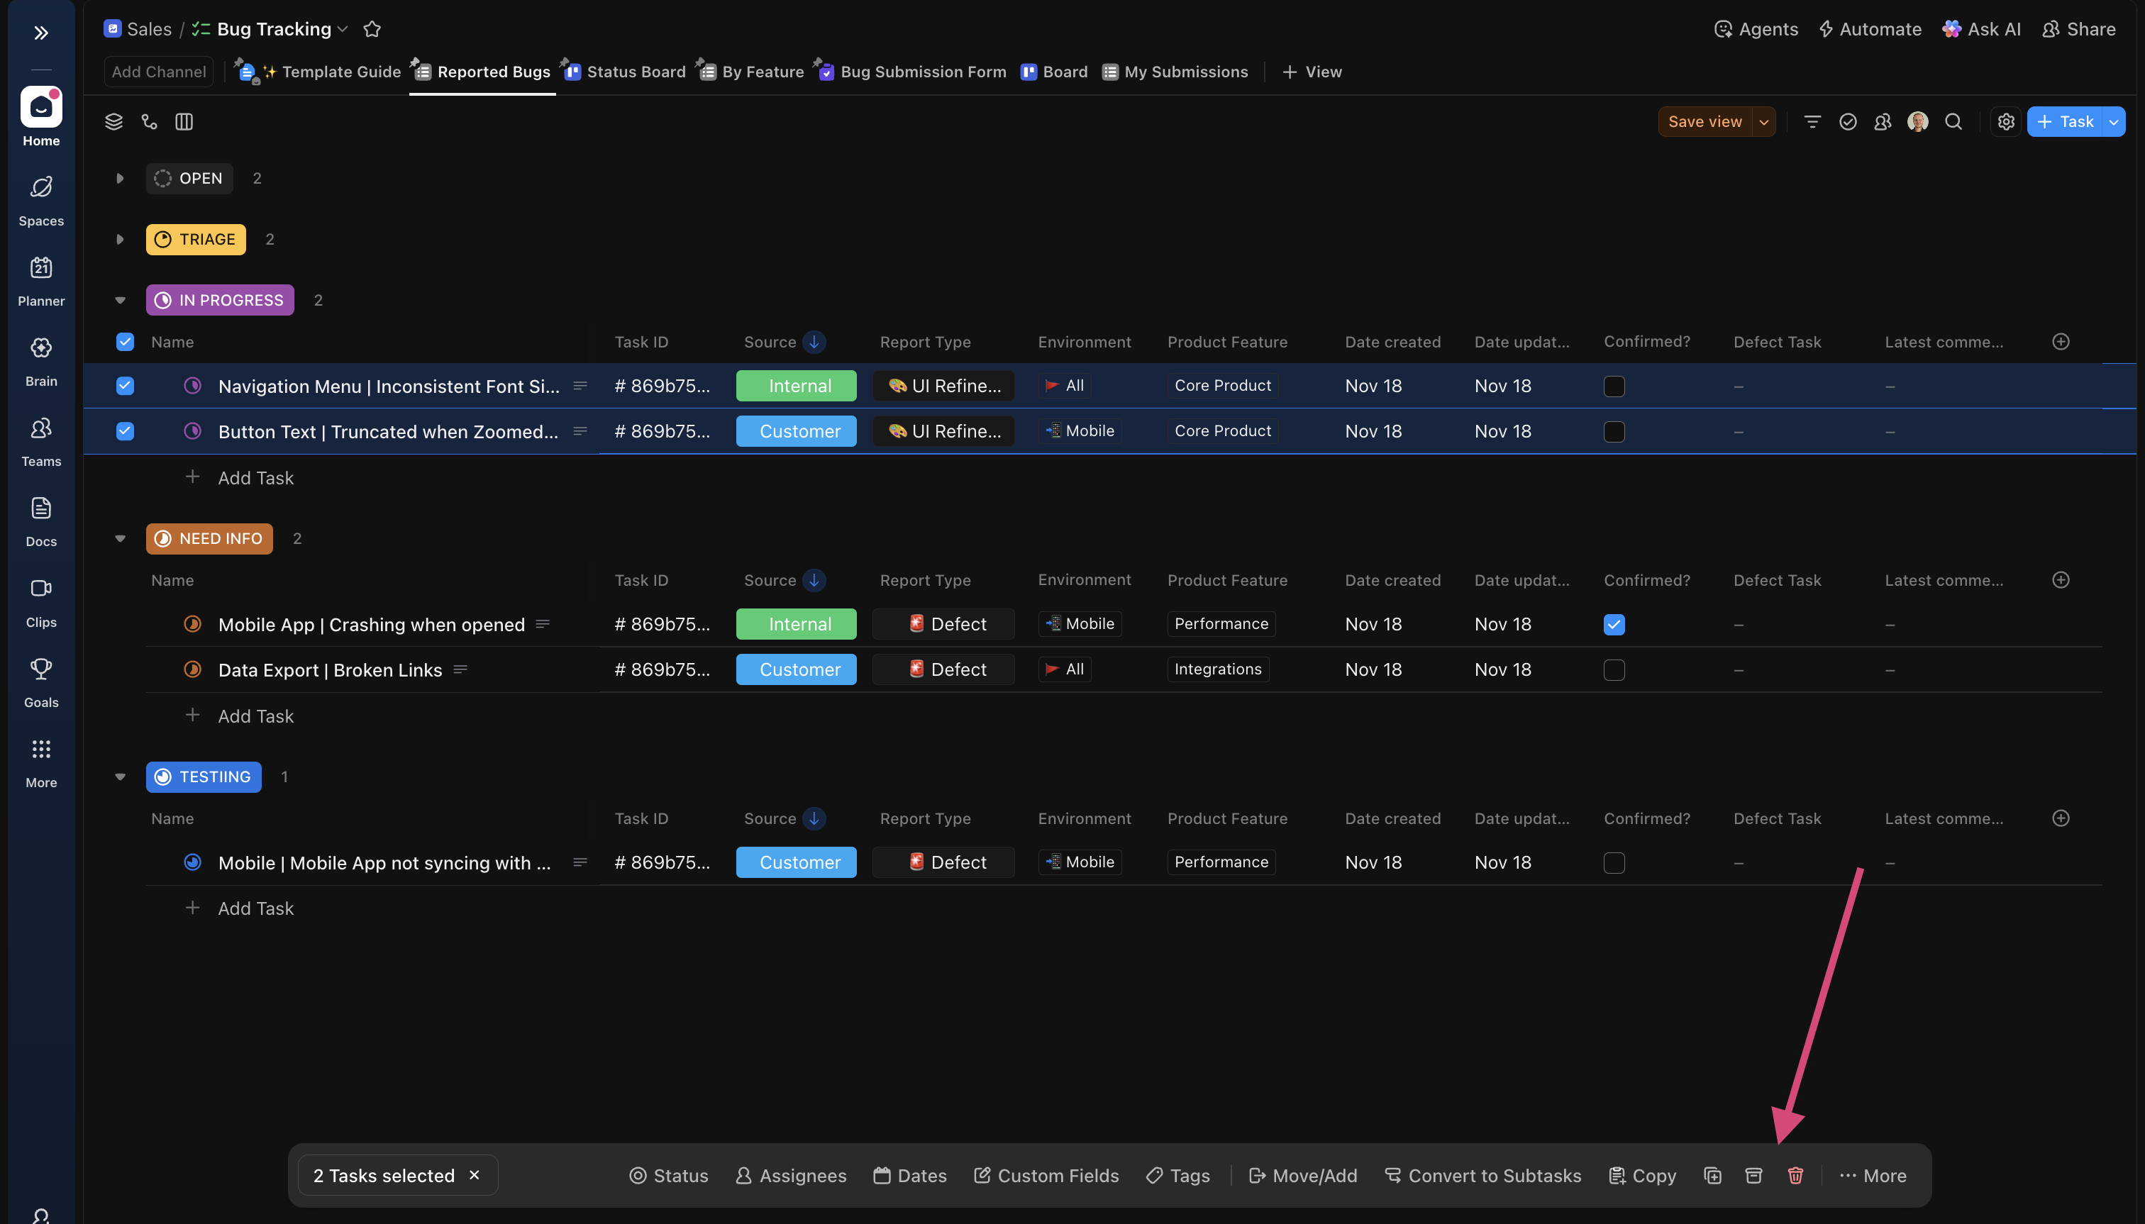Collapse the NEED INFO group
Viewport: 2145px width, 1224px height.
(121, 538)
